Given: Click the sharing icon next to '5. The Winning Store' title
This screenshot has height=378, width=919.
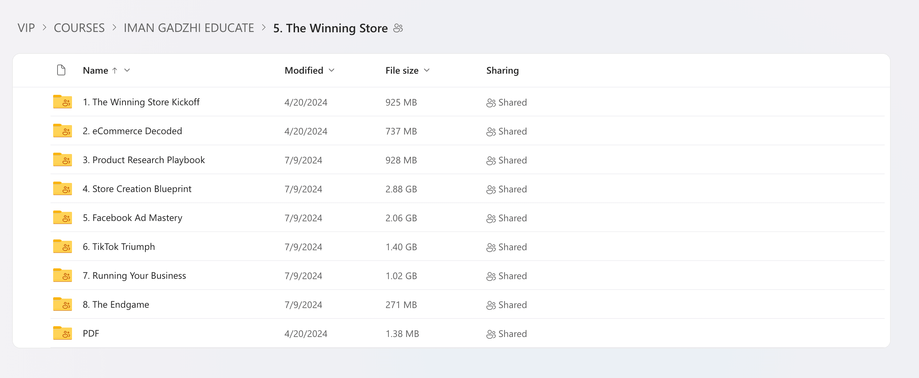Looking at the screenshot, I should click(399, 28).
